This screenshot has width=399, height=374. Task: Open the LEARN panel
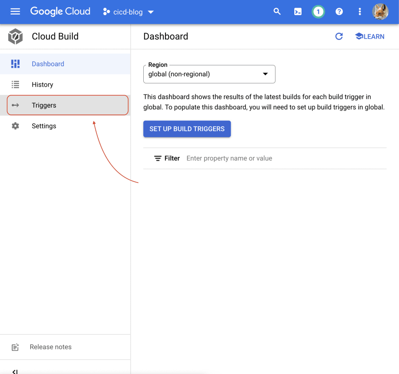(x=370, y=36)
